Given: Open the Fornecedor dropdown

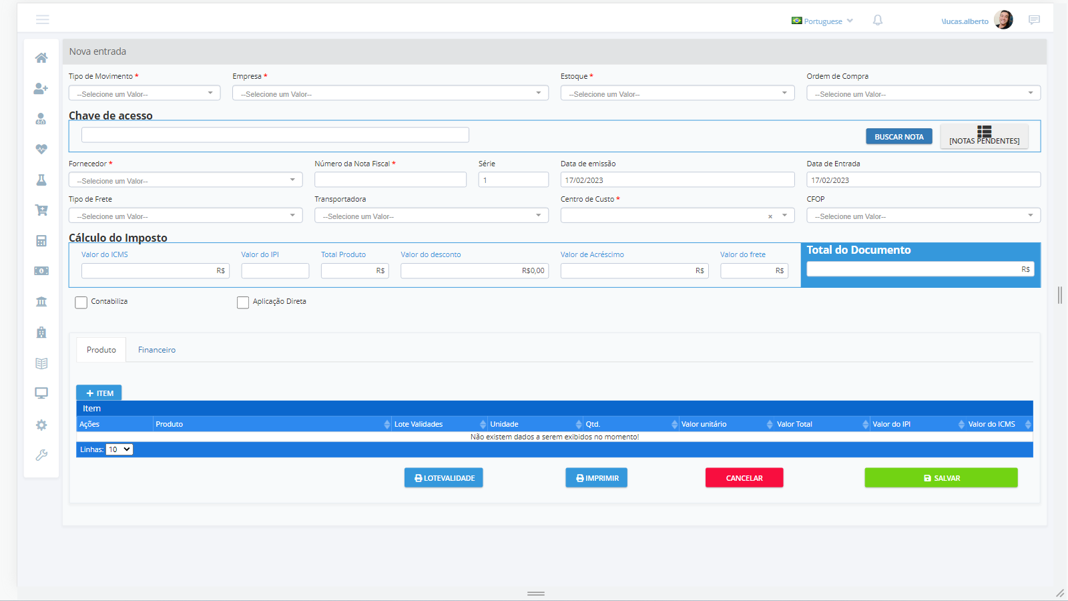Looking at the screenshot, I should [185, 180].
